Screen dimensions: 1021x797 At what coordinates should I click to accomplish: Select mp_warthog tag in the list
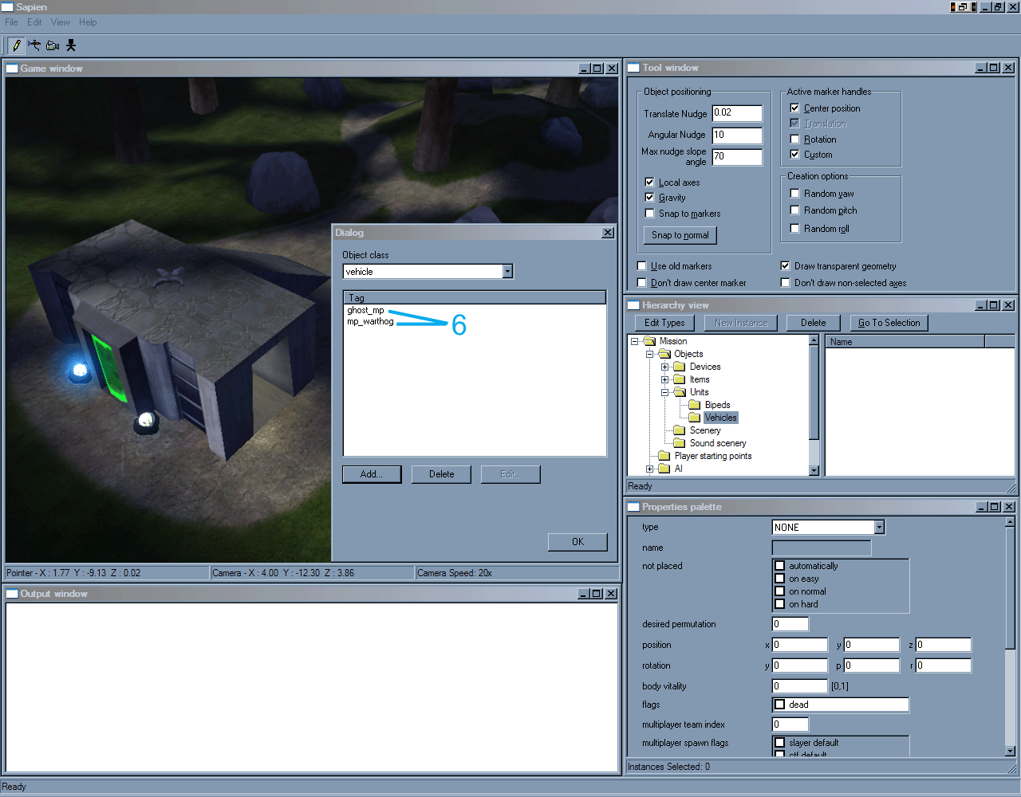[x=370, y=321]
